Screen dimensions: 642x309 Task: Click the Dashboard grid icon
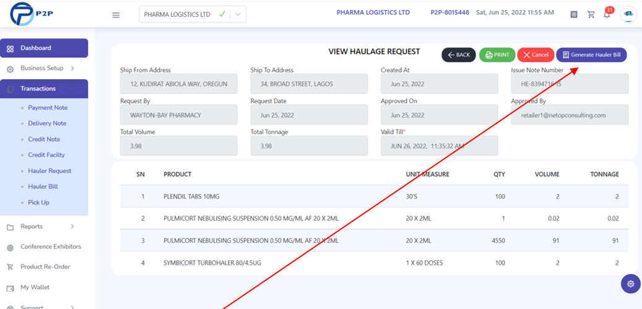pos(11,48)
